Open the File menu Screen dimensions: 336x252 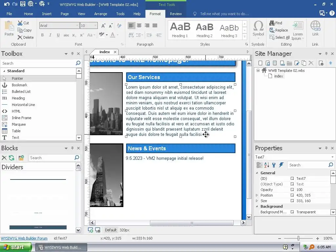[x=9, y=14]
